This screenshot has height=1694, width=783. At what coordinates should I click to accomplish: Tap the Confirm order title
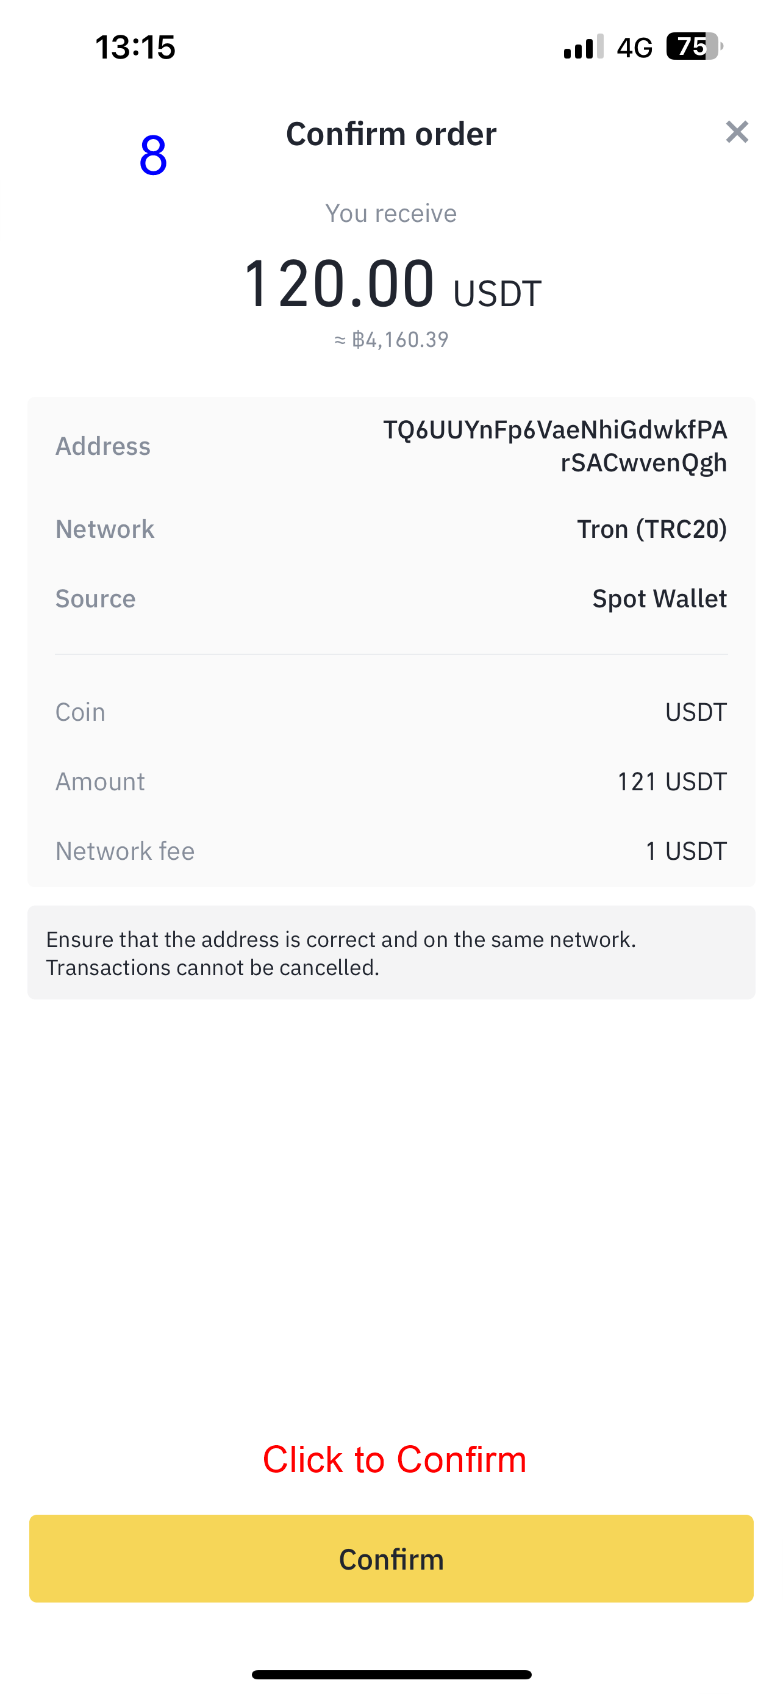click(x=391, y=134)
